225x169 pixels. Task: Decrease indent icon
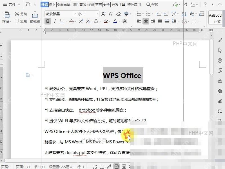pos(159,14)
